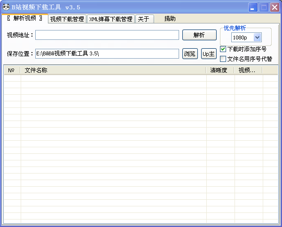Click the 浏览 browse button

pyautogui.click(x=190, y=53)
